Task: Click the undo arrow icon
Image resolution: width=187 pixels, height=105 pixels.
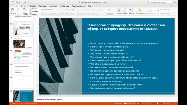Action: pyautogui.click(x=20, y=2)
